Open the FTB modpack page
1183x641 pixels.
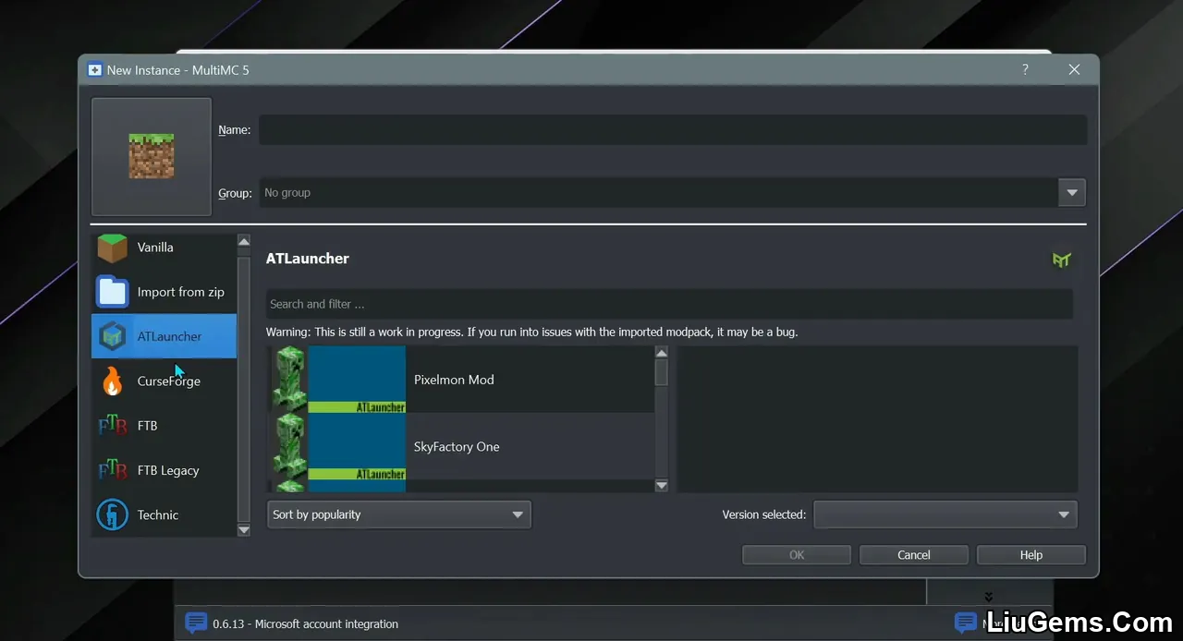165,426
